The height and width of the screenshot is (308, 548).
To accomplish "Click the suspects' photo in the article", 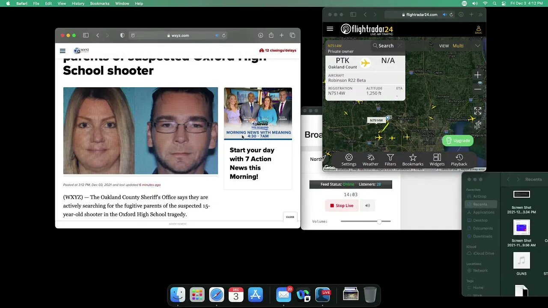I will [x=140, y=131].
